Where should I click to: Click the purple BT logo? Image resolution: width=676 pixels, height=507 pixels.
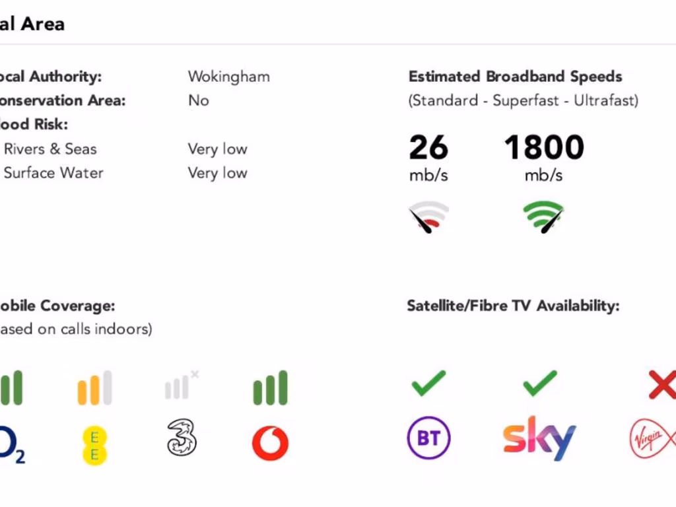pyautogui.click(x=428, y=438)
